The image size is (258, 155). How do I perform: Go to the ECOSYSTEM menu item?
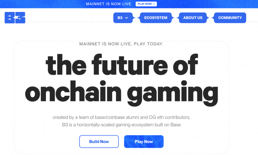[156, 18]
